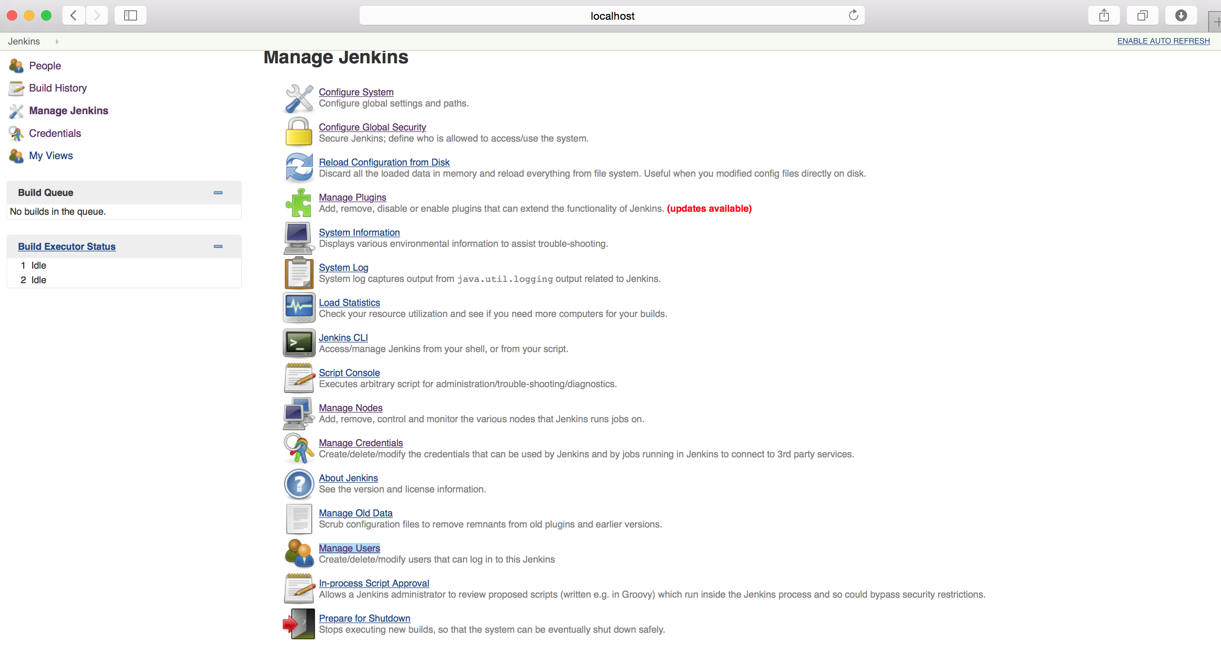Open the Manage Nodes link
The width and height of the screenshot is (1221, 652).
[x=351, y=408]
